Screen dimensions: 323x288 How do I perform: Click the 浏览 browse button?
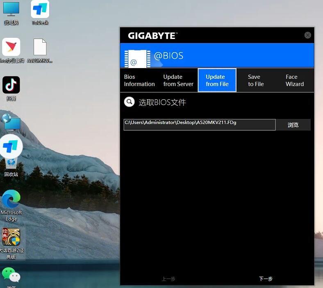click(293, 125)
